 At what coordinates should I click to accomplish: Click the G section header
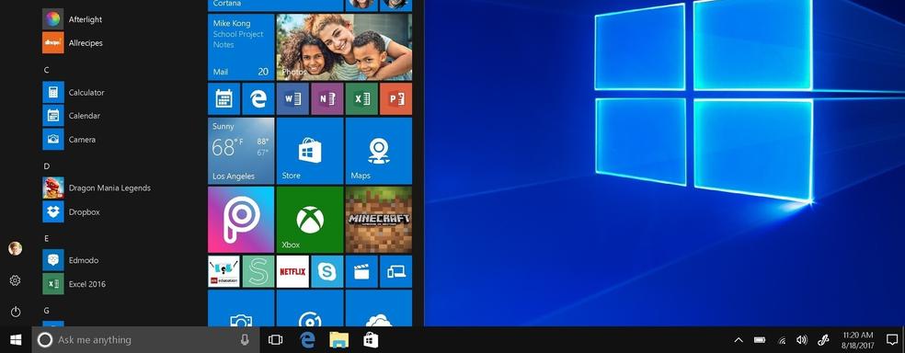[x=46, y=311]
